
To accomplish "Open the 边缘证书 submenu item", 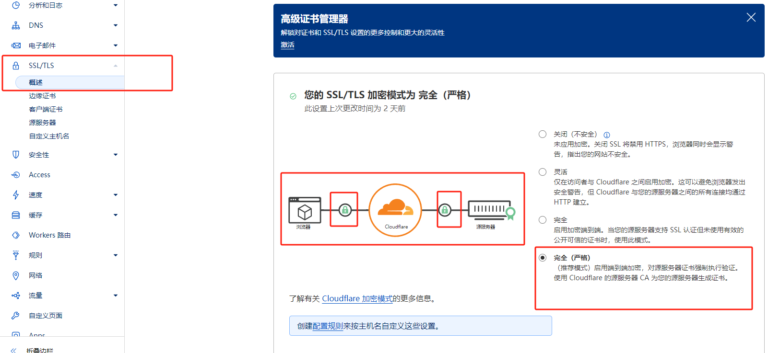I will coord(42,96).
